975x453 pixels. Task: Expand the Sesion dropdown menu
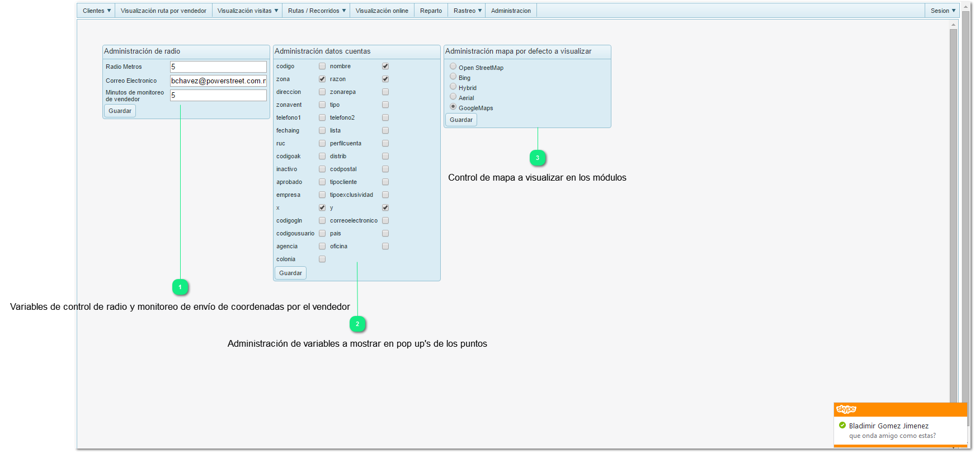943,11
